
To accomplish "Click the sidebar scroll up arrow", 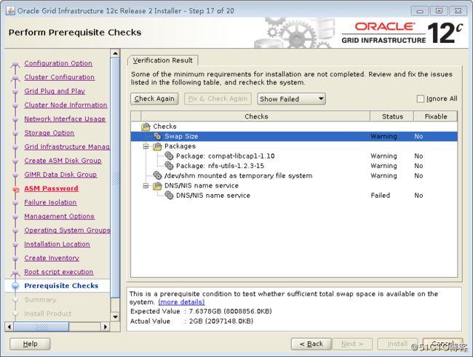I will point(115,53).
